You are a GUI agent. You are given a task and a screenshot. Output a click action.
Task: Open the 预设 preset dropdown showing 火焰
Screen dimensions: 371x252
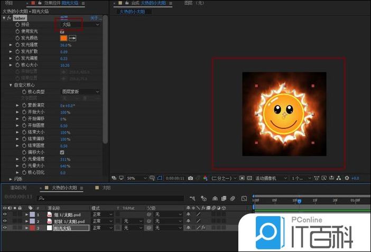point(78,24)
